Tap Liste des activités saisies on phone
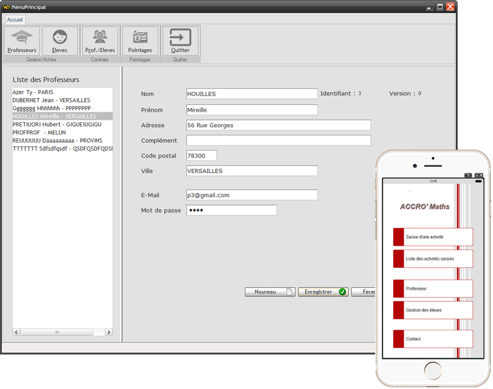The image size is (493, 389). (x=433, y=259)
